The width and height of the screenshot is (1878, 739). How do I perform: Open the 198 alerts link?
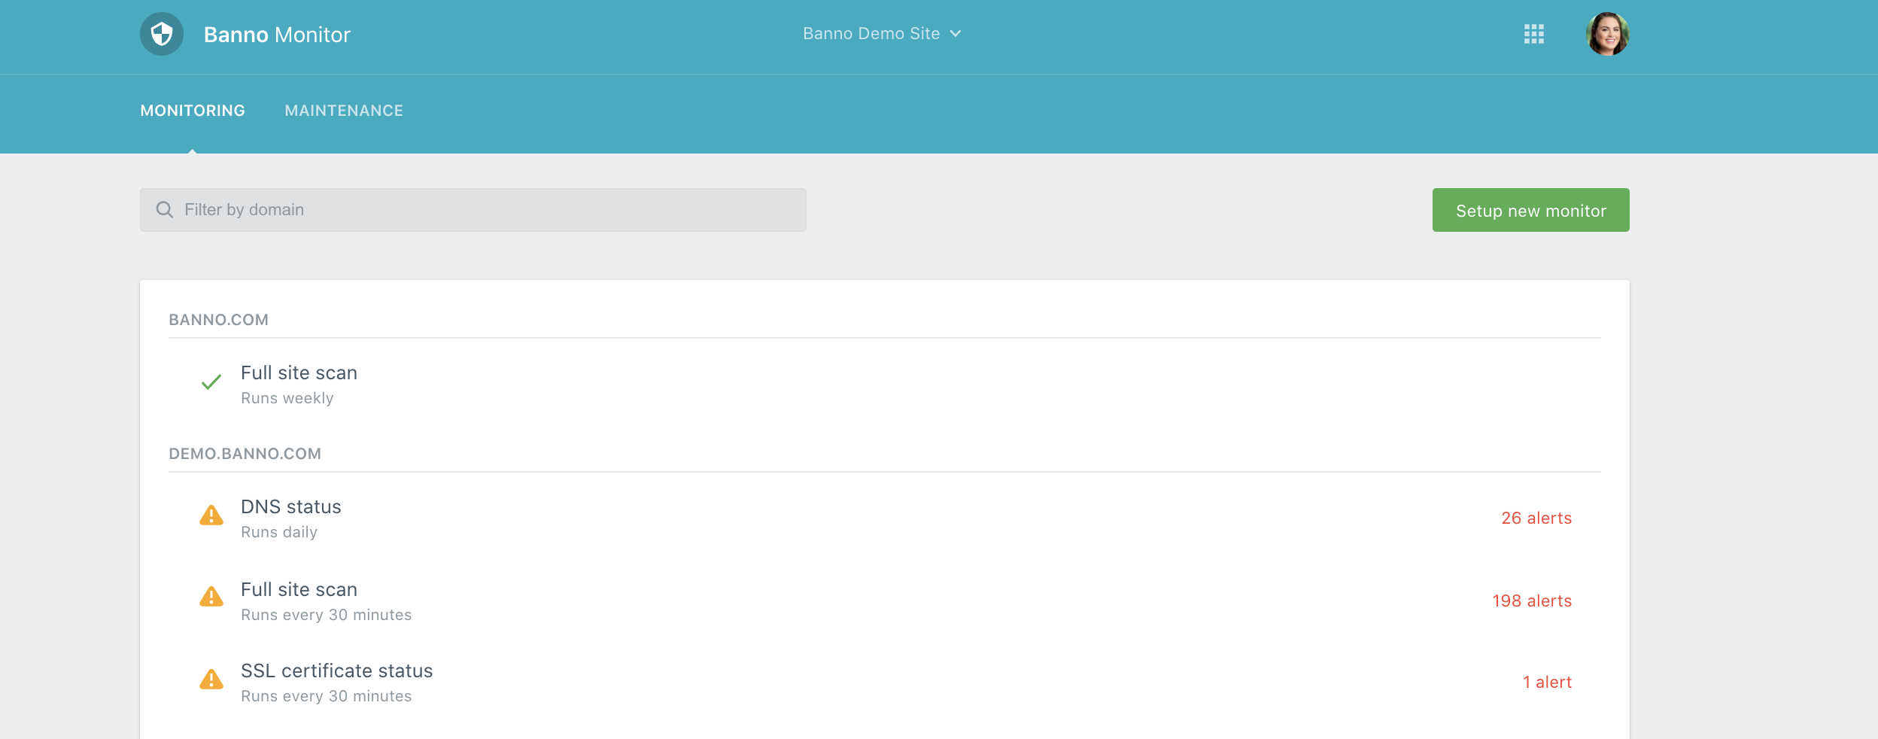pos(1532,601)
